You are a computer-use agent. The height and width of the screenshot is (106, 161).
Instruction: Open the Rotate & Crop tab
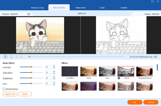pos(37,8)
